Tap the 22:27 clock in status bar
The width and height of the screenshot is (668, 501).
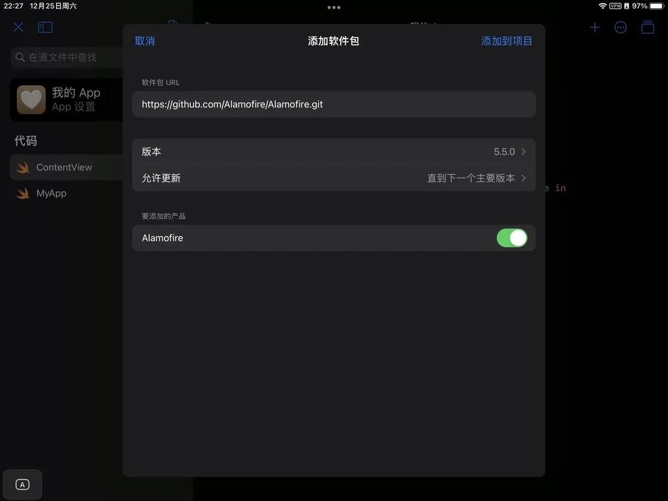[14, 6]
